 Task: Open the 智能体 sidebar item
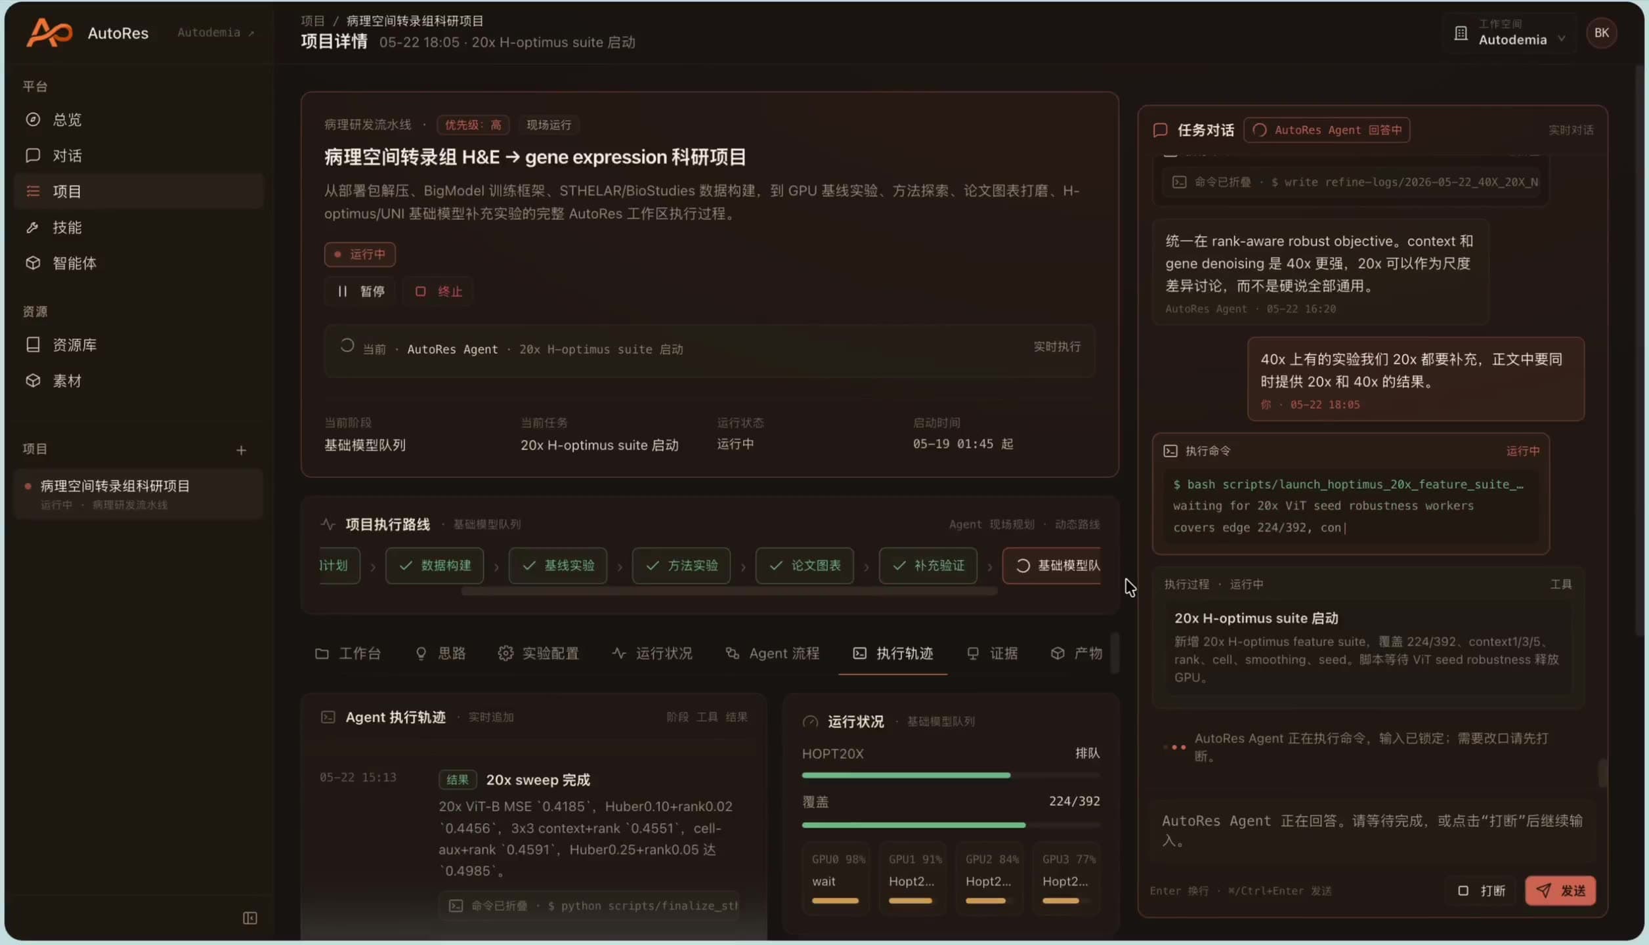(x=139, y=263)
